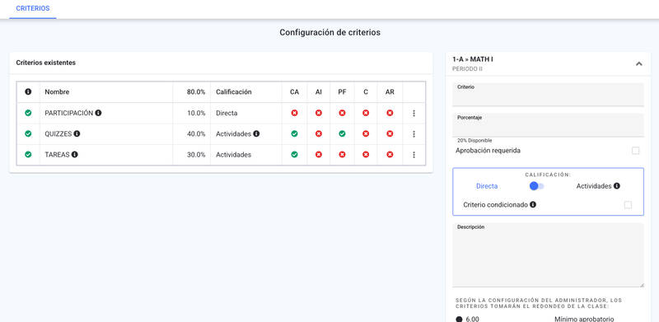Image resolution: width=659 pixels, height=322 pixels.
Task: Click the info icon in table header
Action: coord(28,91)
